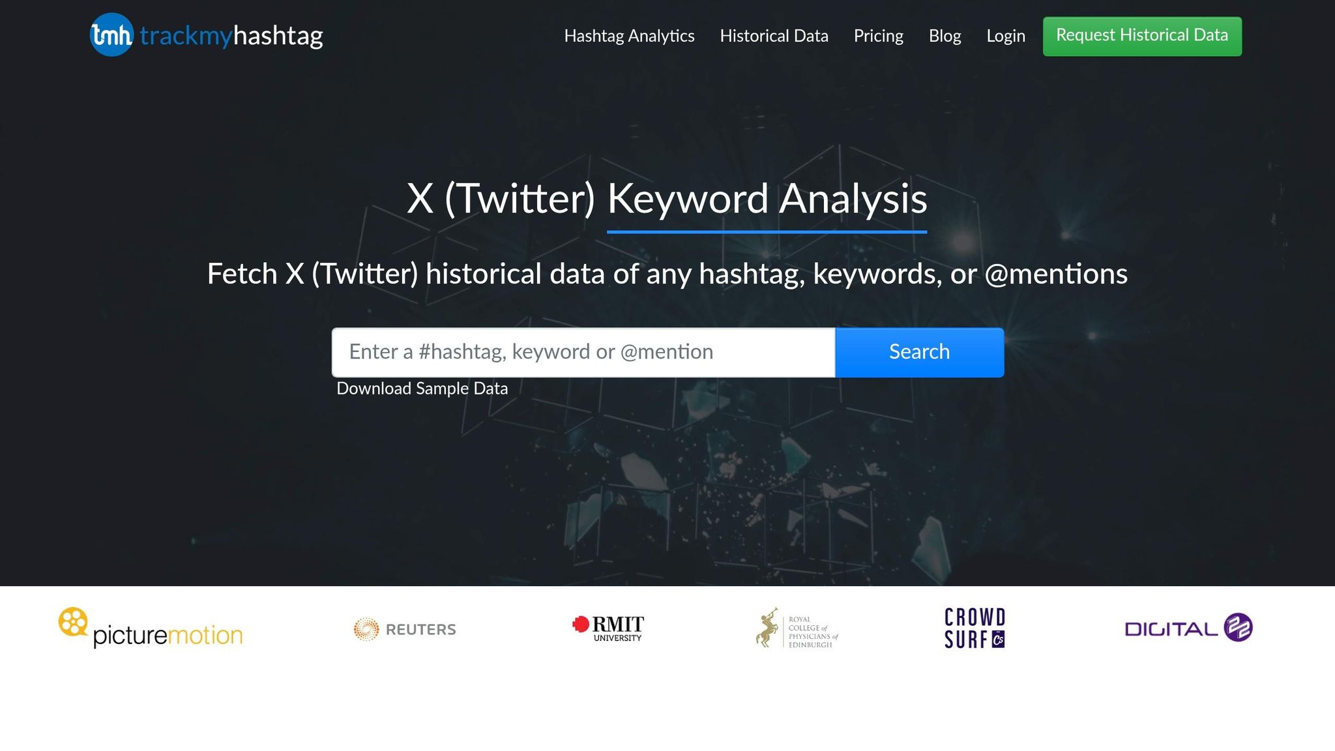Image resolution: width=1335 pixels, height=751 pixels.
Task: Click the Request Historical Data button
Action: [x=1143, y=36]
